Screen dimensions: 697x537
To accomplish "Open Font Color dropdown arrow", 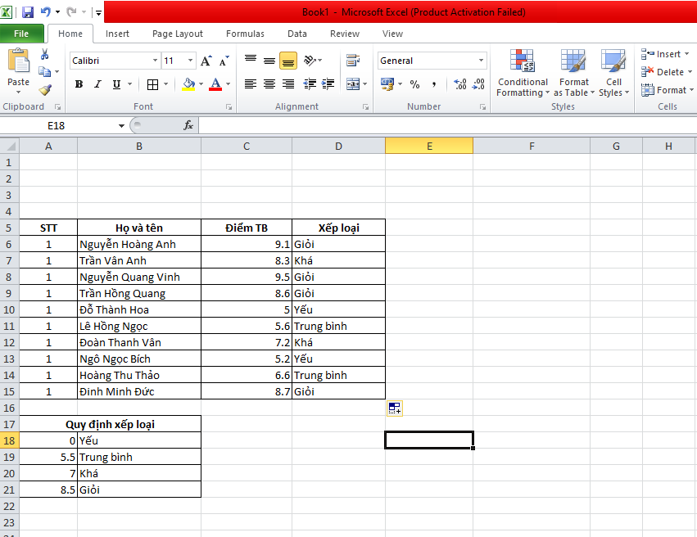I will pyautogui.click(x=228, y=84).
